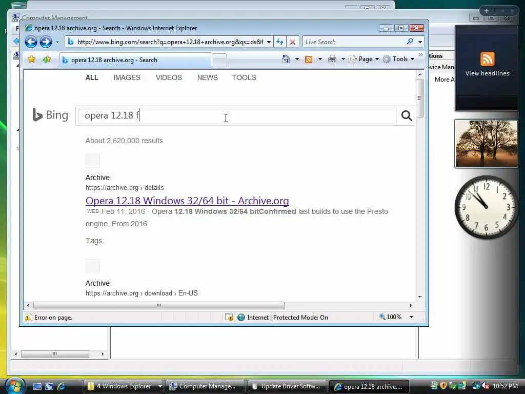Click the popup blocker status icon

[x=229, y=317]
